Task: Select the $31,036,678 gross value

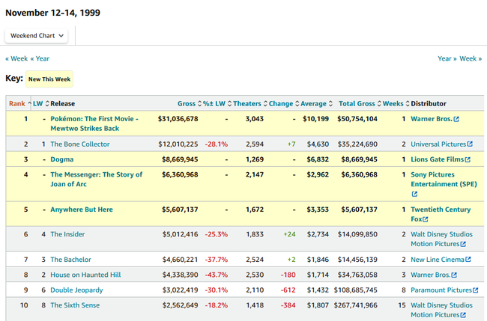Action: click(178, 119)
